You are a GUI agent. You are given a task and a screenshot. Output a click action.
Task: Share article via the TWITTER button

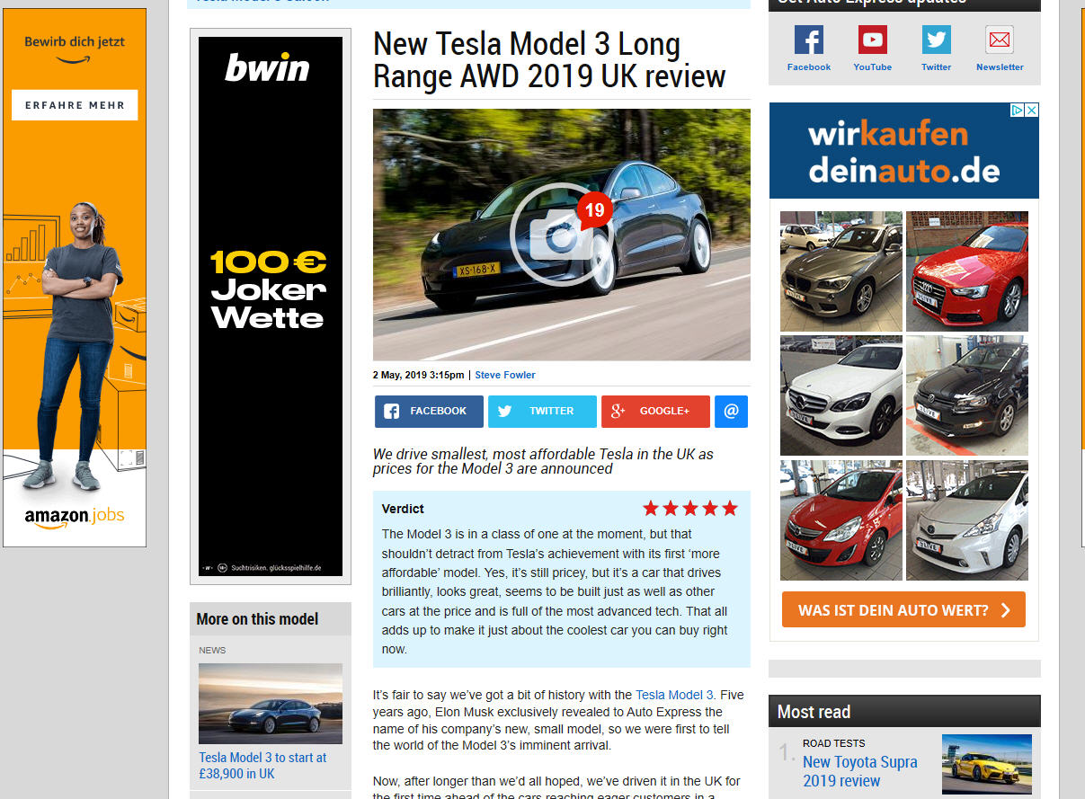click(542, 412)
